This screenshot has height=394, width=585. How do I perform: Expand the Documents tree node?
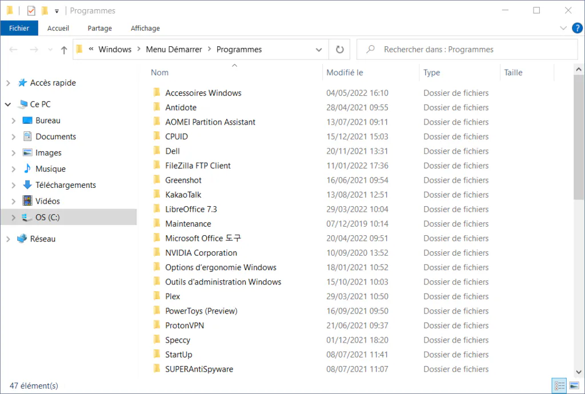click(x=14, y=137)
